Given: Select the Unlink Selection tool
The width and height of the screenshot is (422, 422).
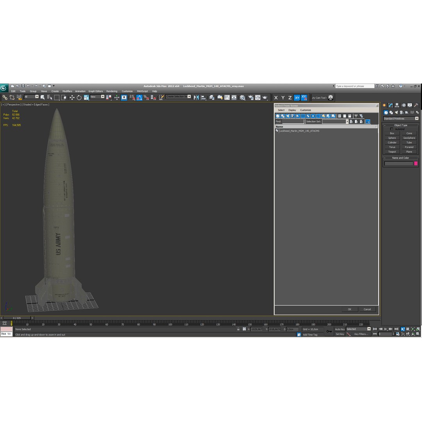Looking at the screenshot, I should [12, 97].
